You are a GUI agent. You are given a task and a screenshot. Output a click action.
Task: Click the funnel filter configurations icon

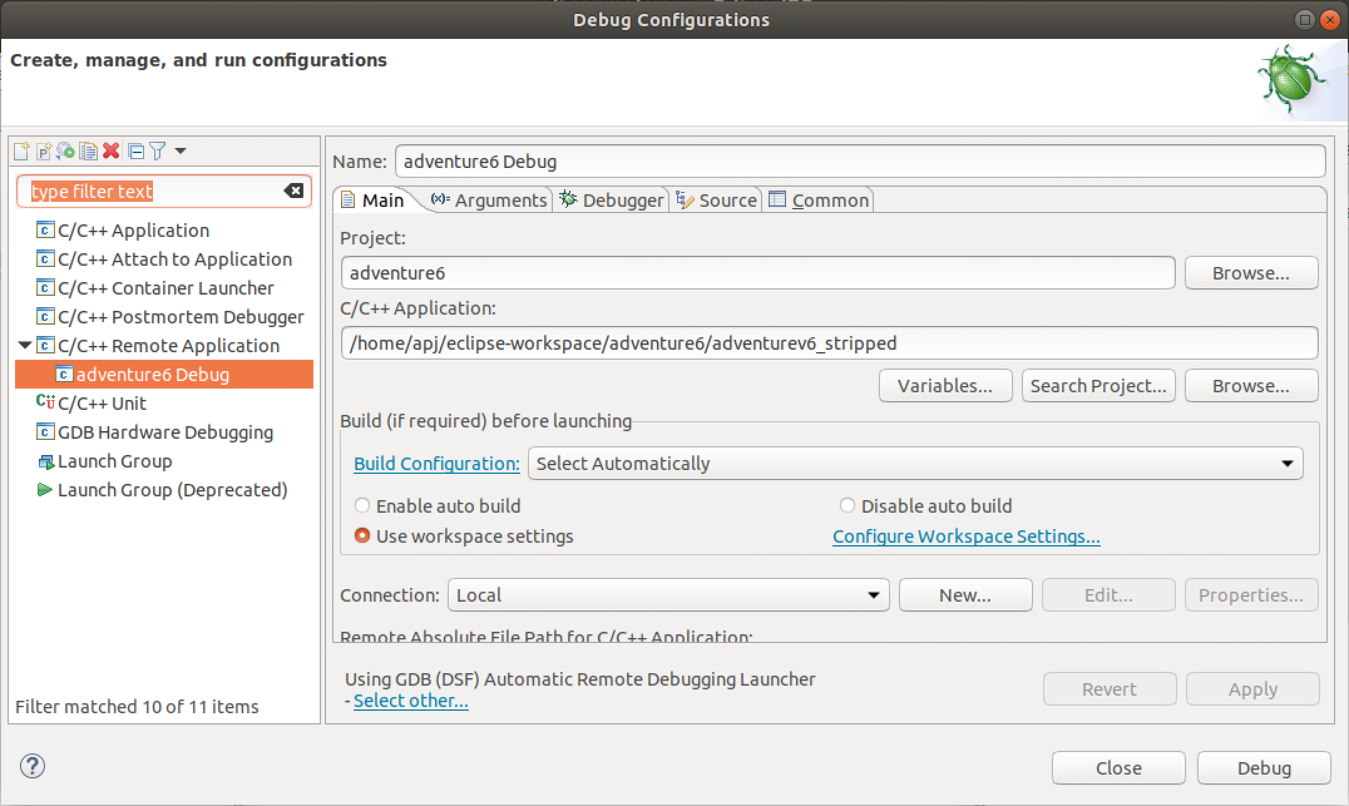tap(157, 151)
